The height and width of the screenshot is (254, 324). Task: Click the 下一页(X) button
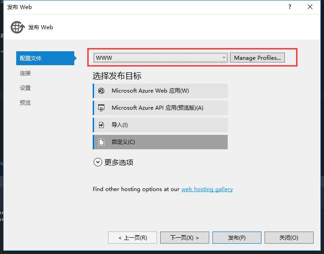184,238
